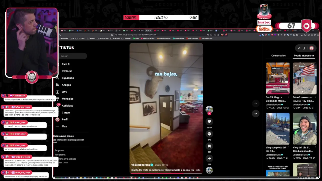The width and height of the screenshot is (322, 181).
Task: Select Para ti in the sidebar
Action: [x=66, y=64]
